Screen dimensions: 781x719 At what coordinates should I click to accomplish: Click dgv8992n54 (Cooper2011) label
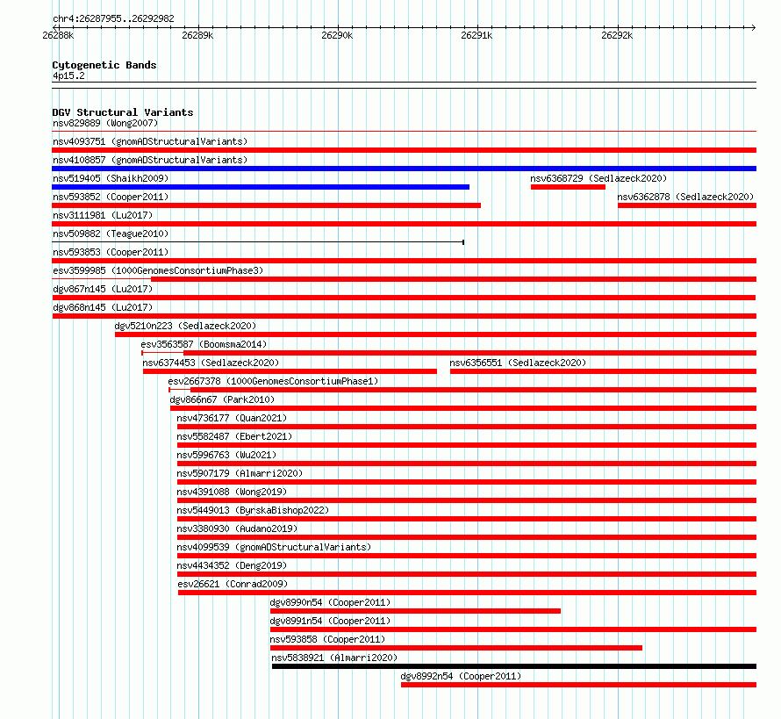(461, 676)
